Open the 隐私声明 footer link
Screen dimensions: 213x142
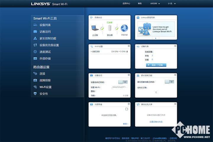coord(135,138)
